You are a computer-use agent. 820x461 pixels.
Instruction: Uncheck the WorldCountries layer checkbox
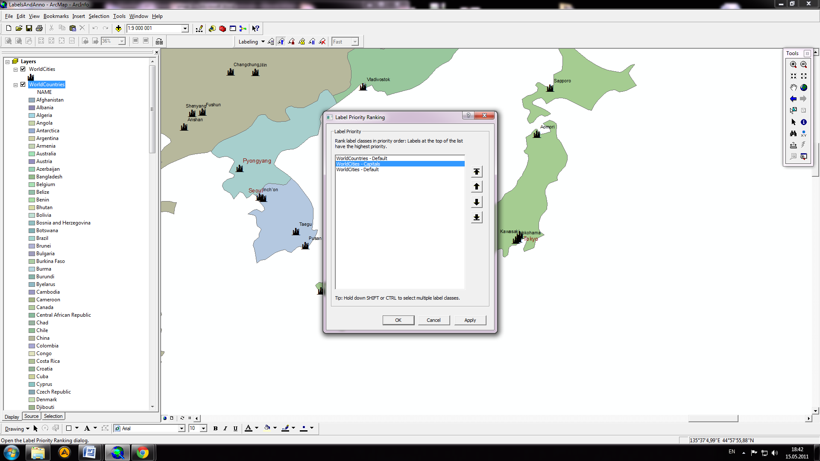pyautogui.click(x=23, y=84)
